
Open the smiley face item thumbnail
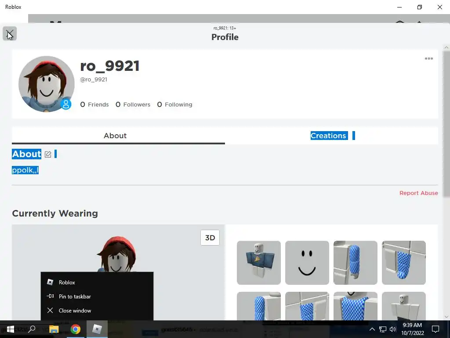point(307,263)
